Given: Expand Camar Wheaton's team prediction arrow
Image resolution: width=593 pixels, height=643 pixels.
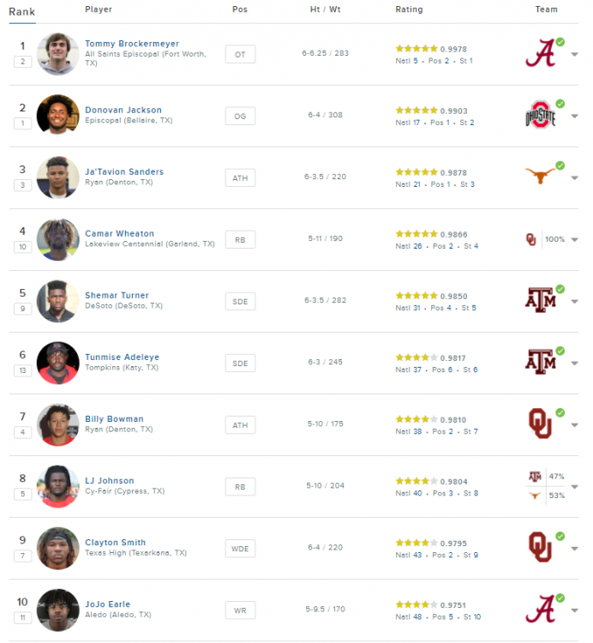Looking at the screenshot, I should [575, 240].
